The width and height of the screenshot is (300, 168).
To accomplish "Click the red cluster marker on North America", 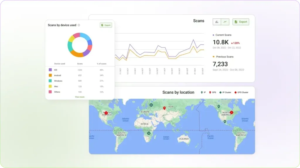I will click(231, 112).
